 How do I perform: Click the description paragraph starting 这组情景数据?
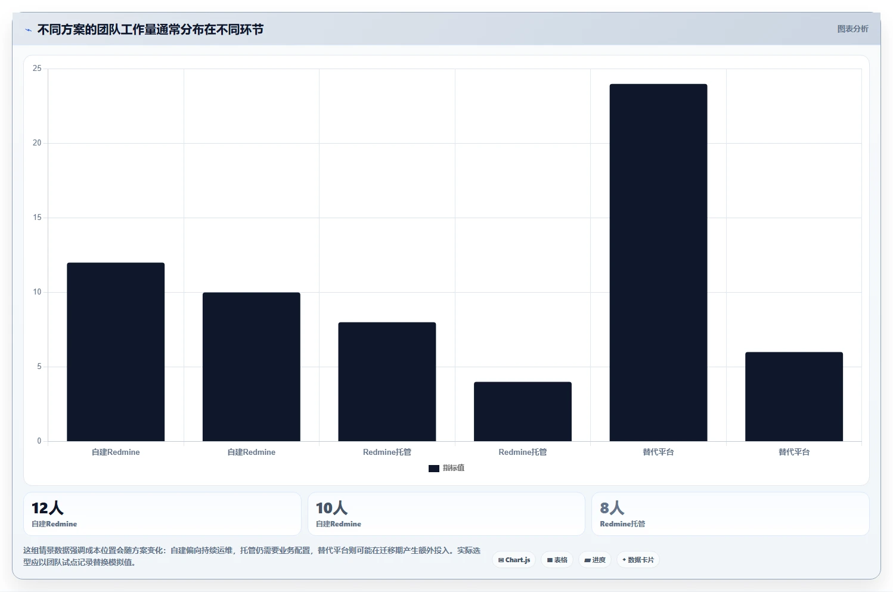pyautogui.click(x=252, y=556)
